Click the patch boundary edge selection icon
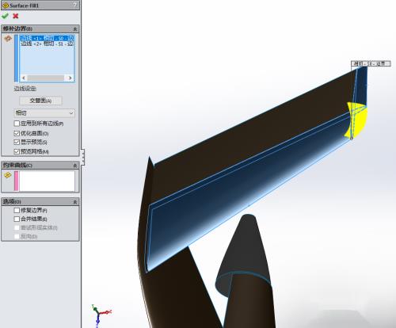Screen dimensions: 396x328 (x=8, y=39)
